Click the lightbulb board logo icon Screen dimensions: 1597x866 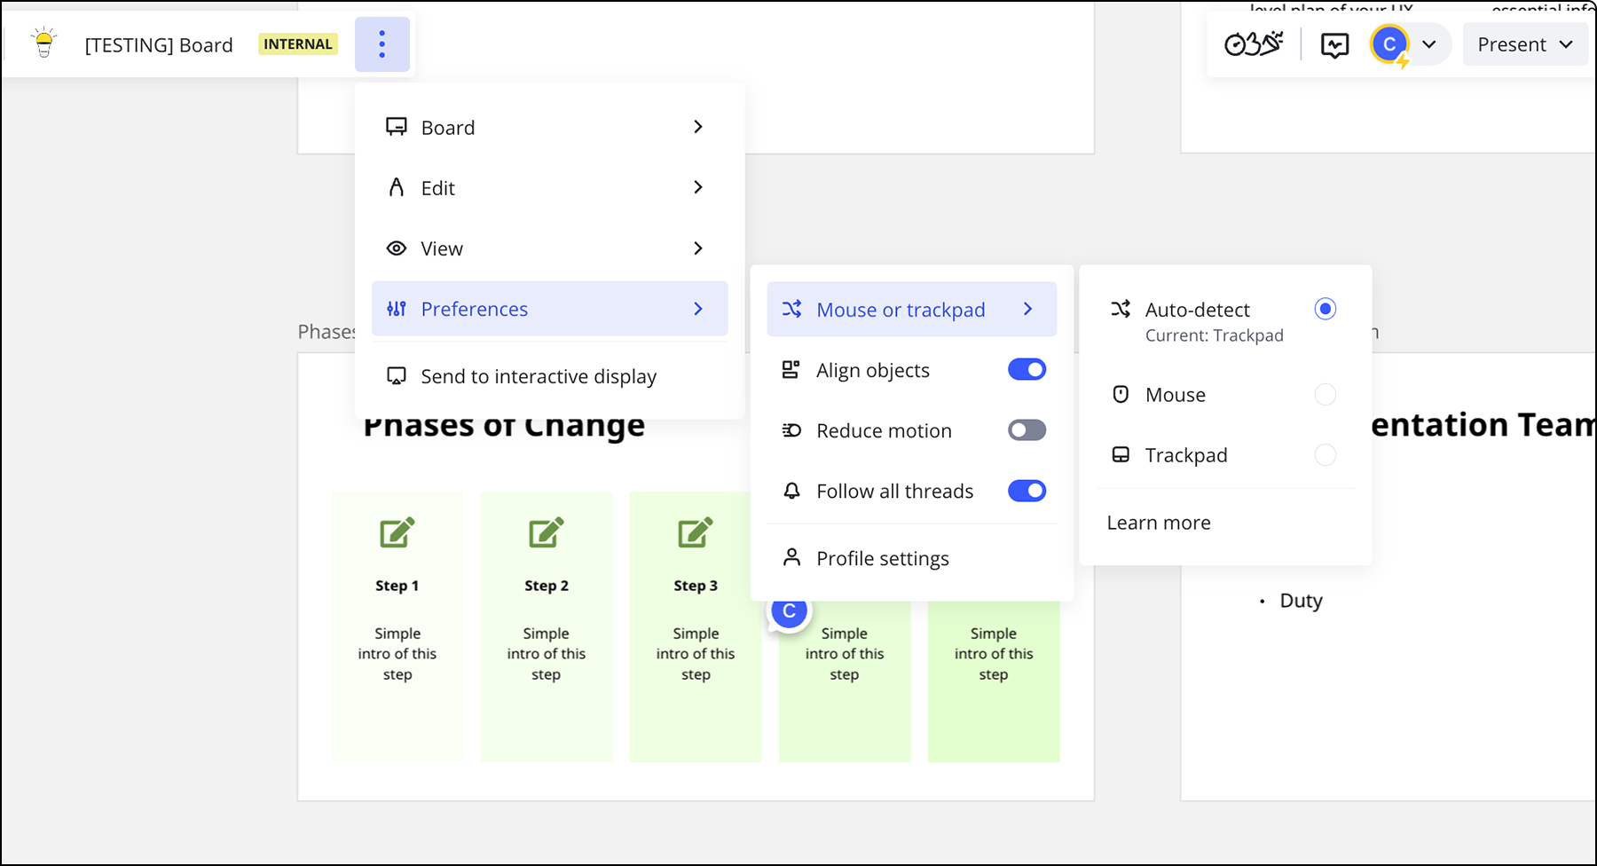(x=43, y=43)
